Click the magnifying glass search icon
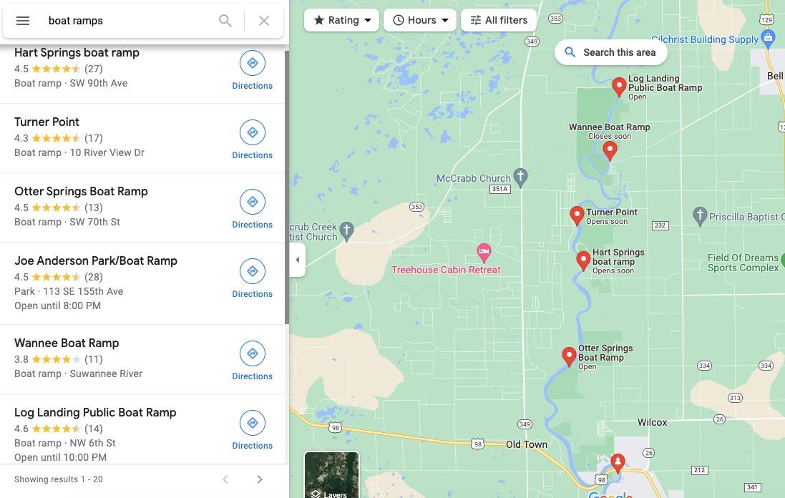 225,21
